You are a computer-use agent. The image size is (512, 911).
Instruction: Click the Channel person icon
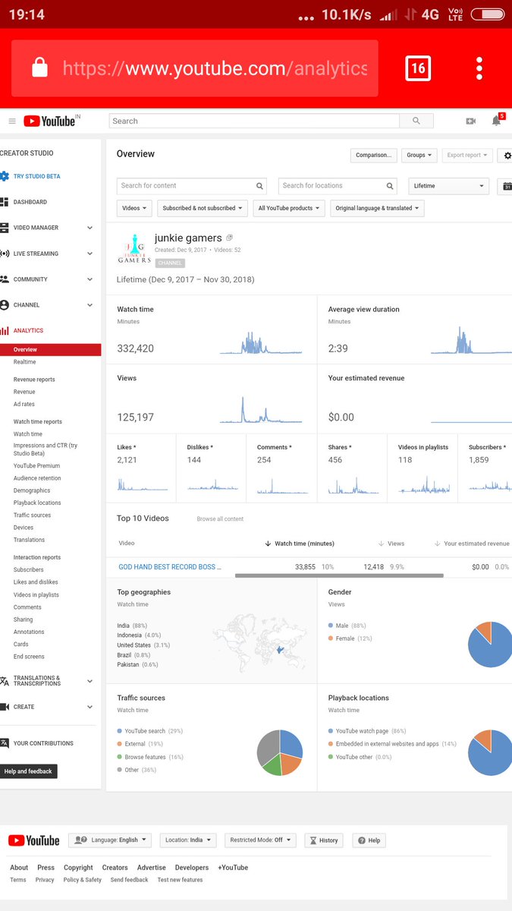click(5, 305)
